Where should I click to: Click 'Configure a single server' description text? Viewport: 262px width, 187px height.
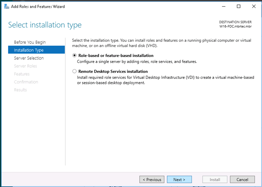137,62
